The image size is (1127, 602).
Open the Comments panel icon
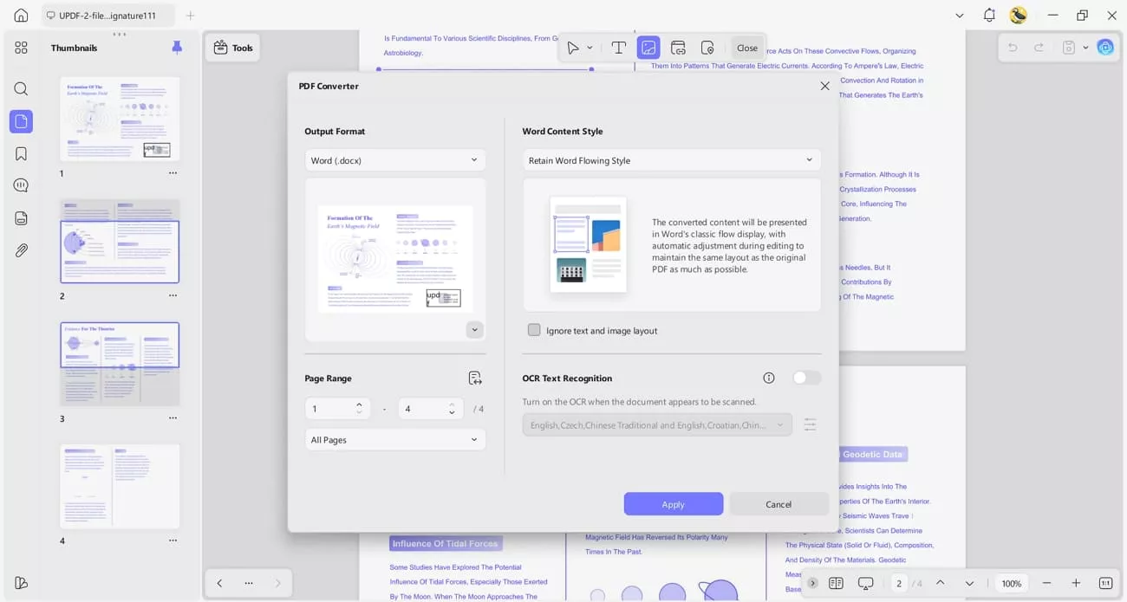click(x=21, y=184)
